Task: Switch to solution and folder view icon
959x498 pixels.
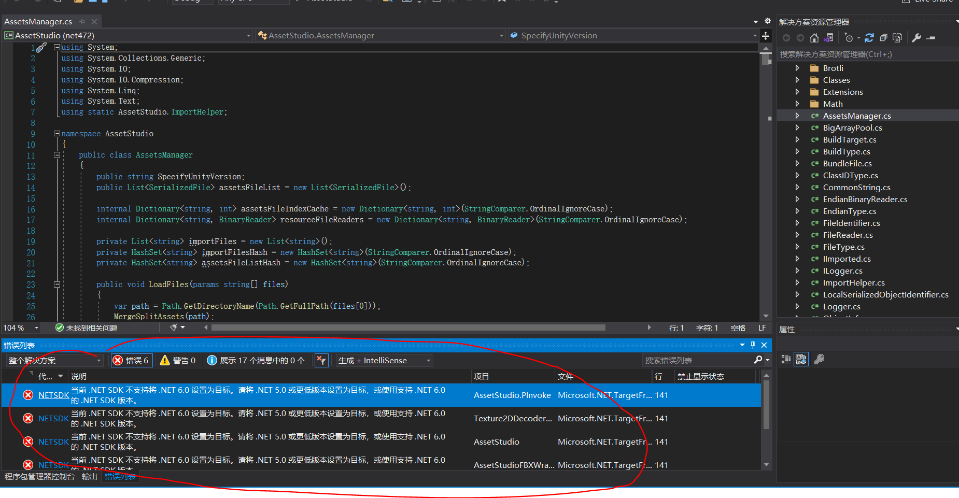Action: point(828,38)
